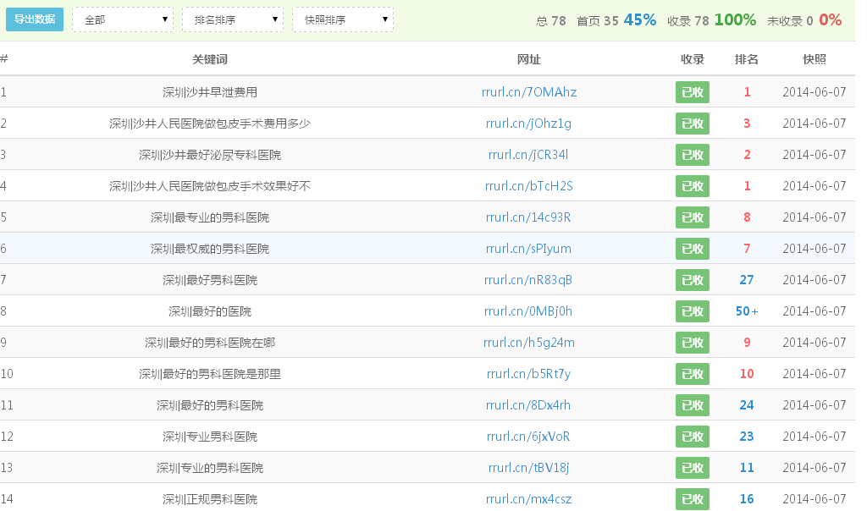The width and height of the screenshot is (867, 511).
Task: Click the 已收 badge for 深圳沙井早泄费用
Action: (x=692, y=91)
